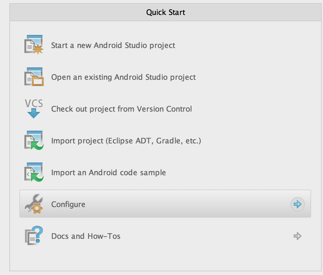Click the orange starburst on new project icon
This screenshot has height=275, width=323.
pos(38,49)
